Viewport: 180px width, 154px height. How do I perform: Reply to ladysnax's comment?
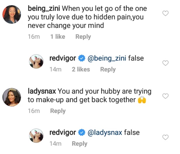click(x=58, y=111)
